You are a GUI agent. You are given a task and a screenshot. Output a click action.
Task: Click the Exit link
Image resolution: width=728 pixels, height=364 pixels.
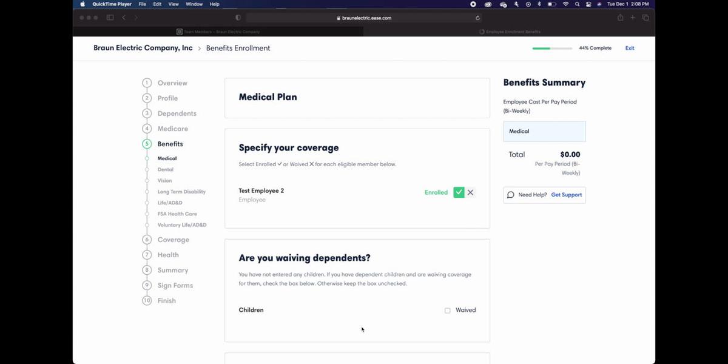point(630,48)
